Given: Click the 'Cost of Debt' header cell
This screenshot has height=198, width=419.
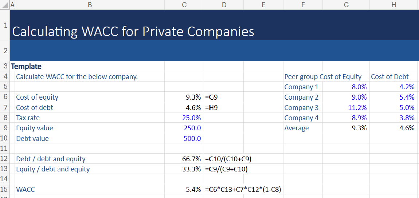Looking at the screenshot, I should coord(389,77).
